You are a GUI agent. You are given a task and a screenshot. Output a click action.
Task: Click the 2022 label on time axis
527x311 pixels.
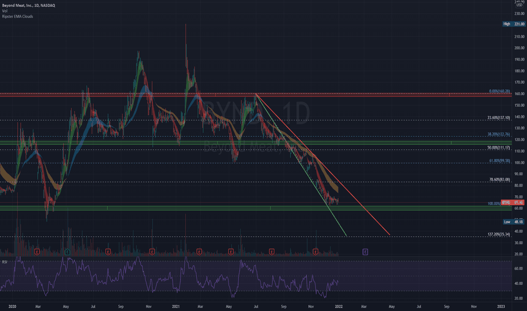click(339, 306)
